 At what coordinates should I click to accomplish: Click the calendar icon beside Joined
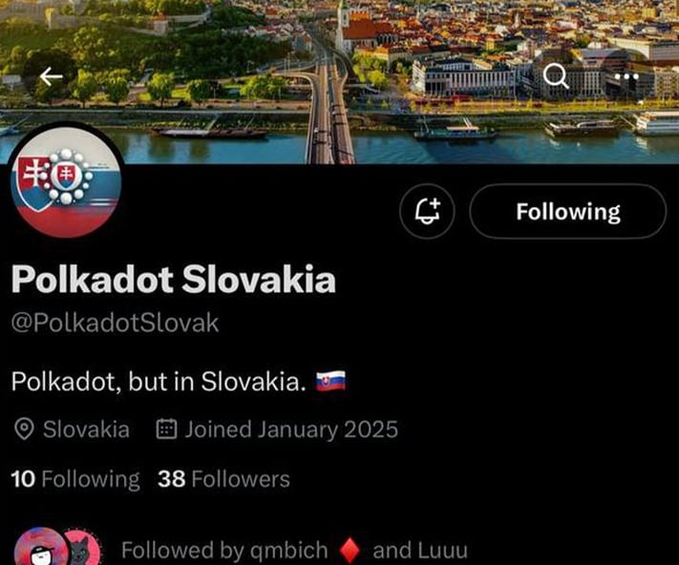166,429
